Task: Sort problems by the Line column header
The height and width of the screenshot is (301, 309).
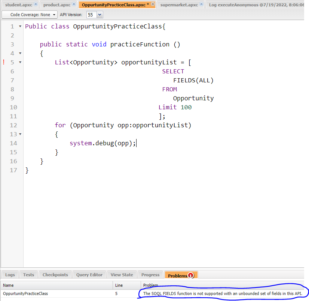Action: click(x=126, y=285)
